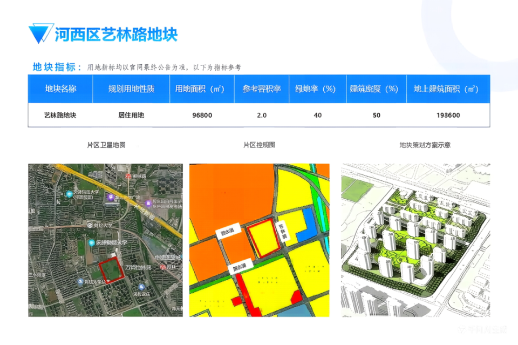Click the 规划用地性质 column header

coord(132,89)
